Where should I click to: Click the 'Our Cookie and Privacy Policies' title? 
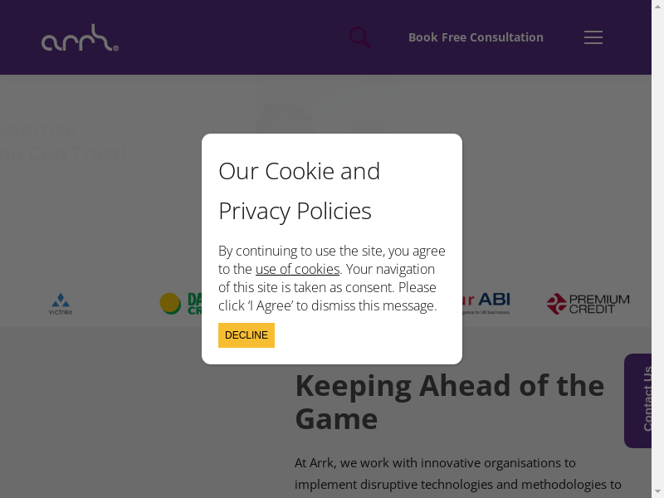(x=299, y=191)
